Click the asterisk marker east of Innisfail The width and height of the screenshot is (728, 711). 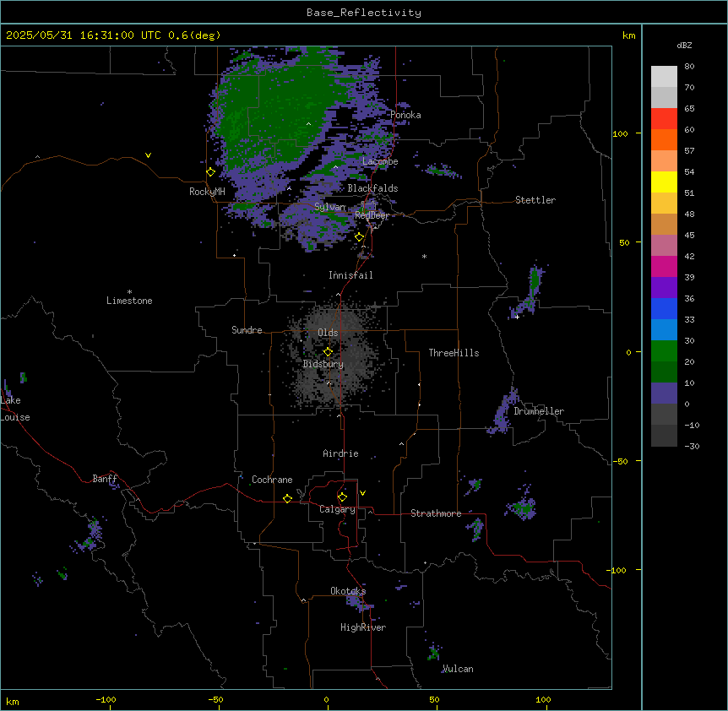(424, 256)
